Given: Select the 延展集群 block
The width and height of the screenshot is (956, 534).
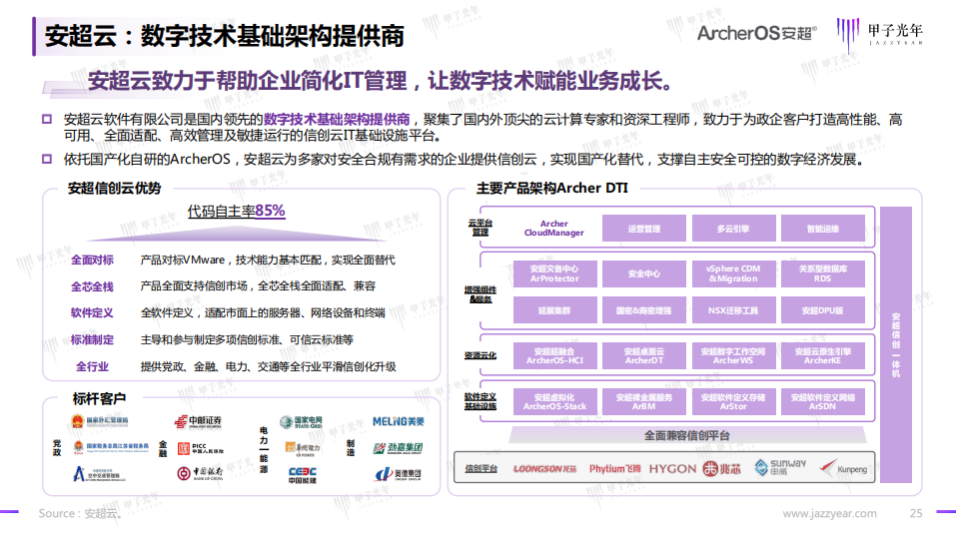Looking at the screenshot, I should pyautogui.click(x=554, y=310).
